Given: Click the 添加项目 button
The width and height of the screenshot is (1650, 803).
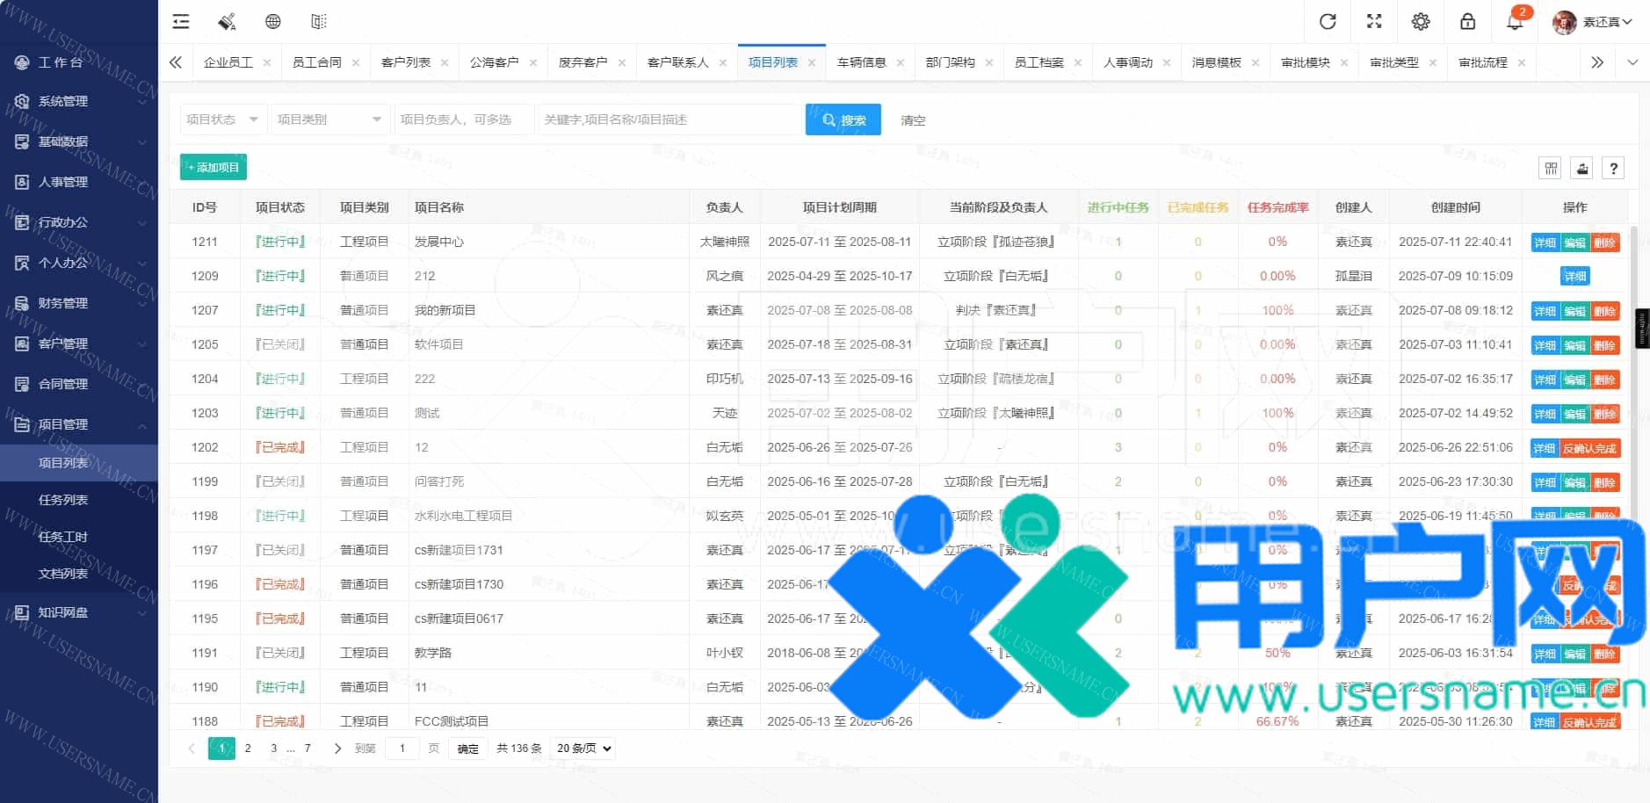Looking at the screenshot, I should coord(213,167).
